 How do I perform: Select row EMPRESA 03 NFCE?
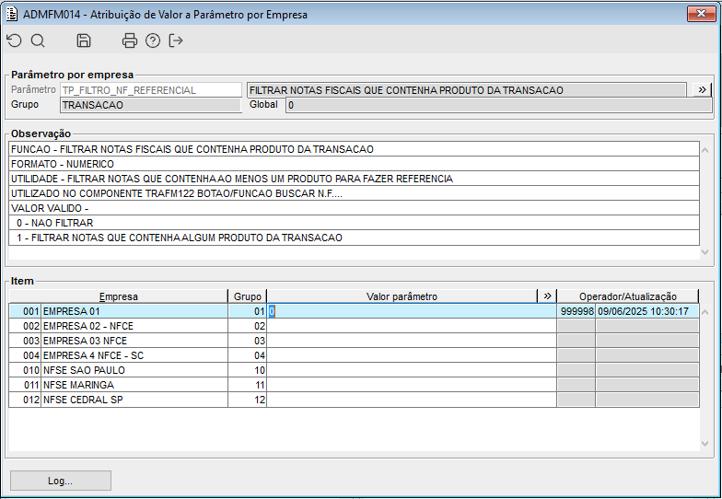coord(354,341)
